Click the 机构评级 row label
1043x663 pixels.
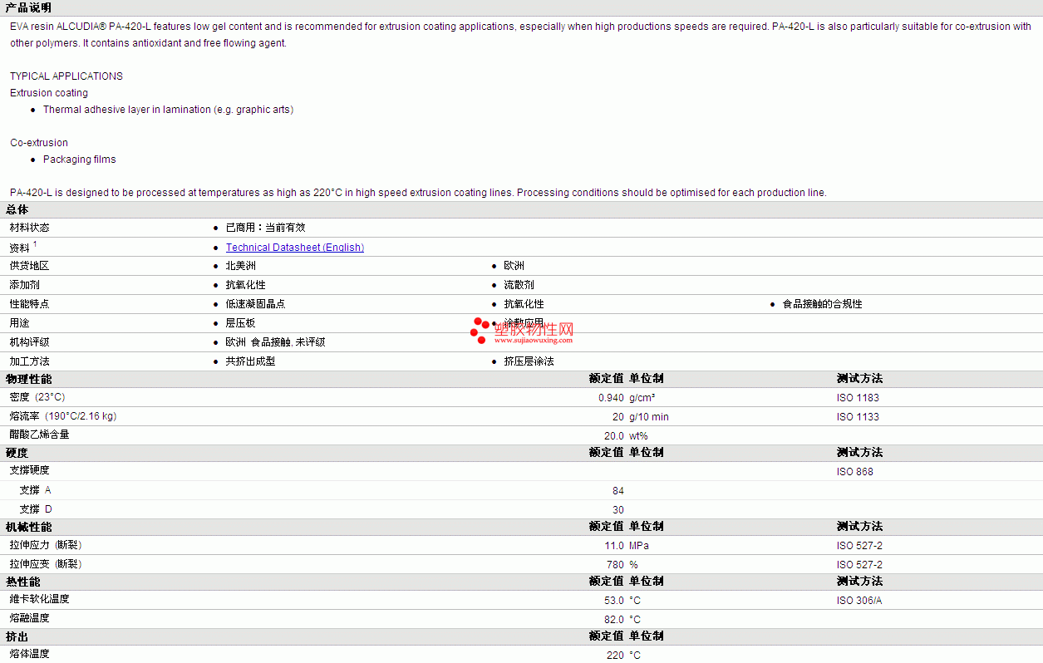pyautogui.click(x=30, y=342)
